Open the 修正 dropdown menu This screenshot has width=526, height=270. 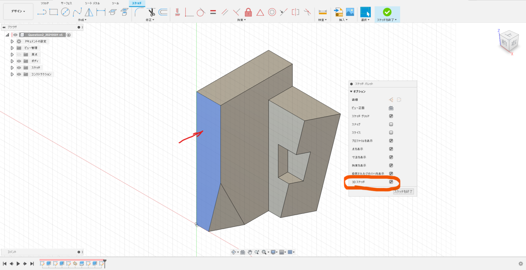coord(151,20)
